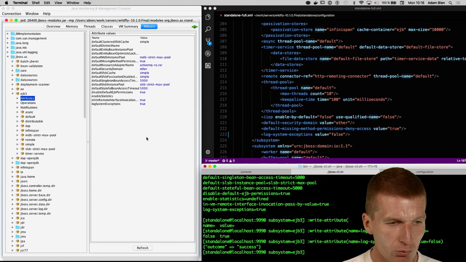Image resolution: width=466 pixels, height=262 pixels.
Task: Expand the Operations node under ejb3
Action: (x=17, y=103)
